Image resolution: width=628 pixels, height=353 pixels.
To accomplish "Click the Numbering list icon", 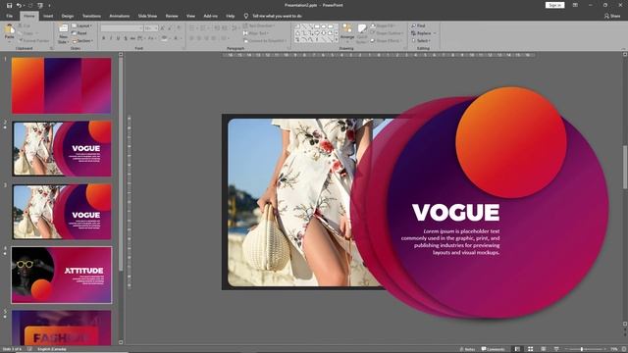I will click(203, 28).
